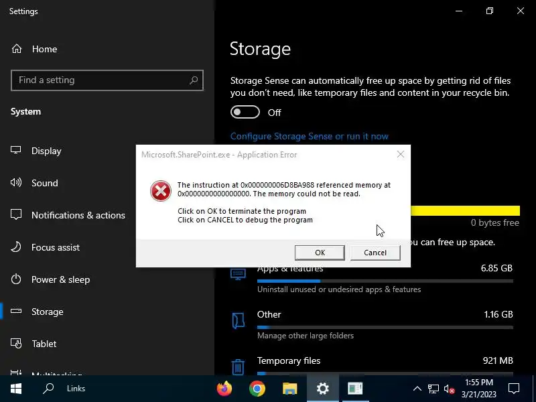Click the Other storage usage bar

click(x=385, y=327)
